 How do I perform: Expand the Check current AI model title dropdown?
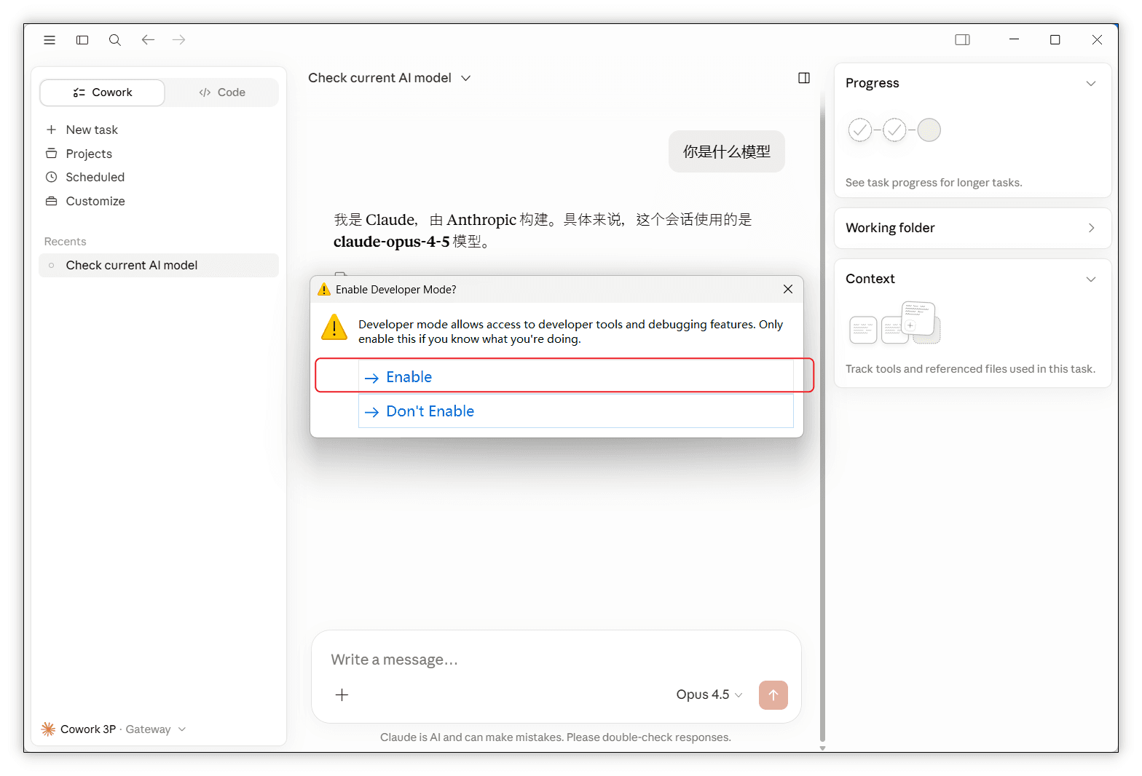[x=390, y=78]
